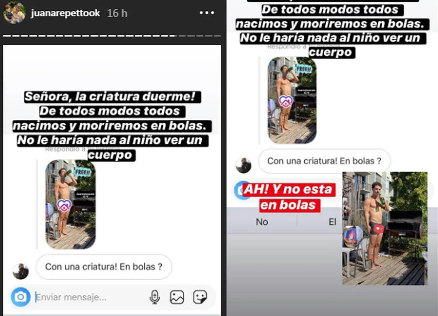
Task: Tap the red 'AH! Y no esta en bolas' text
Action: coord(288,197)
